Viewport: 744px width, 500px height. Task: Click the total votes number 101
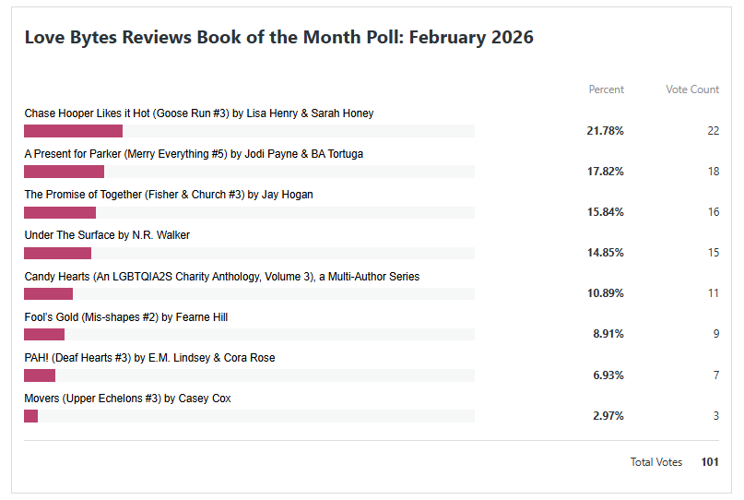[x=709, y=462]
